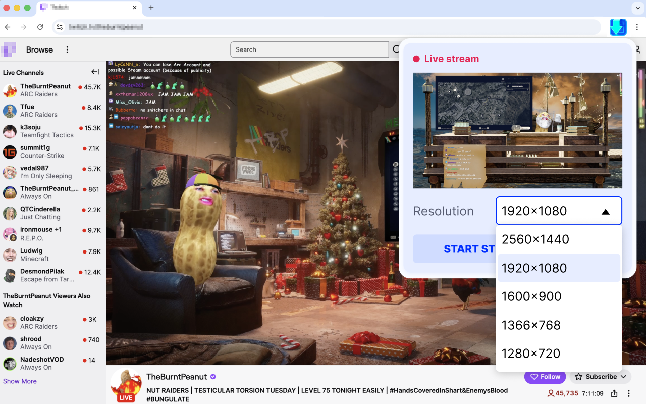Open cloakzy recommended channel

[53, 323]
